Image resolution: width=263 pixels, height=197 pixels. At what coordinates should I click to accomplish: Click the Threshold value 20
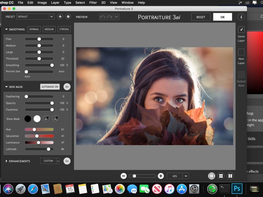coord(62,59)
